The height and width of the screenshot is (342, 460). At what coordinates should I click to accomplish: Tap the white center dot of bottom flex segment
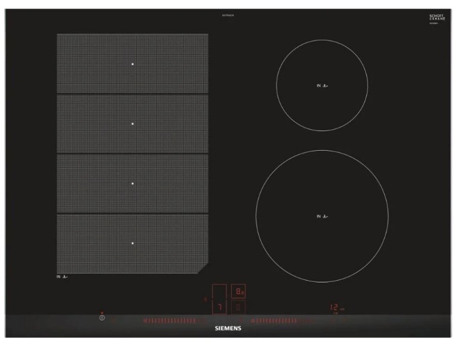133,243
